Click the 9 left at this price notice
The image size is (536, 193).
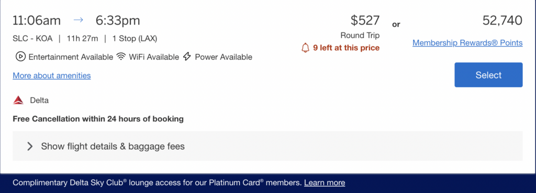point(346,48)
